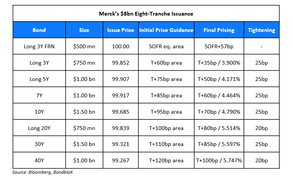Viewport: 293px width, 176px height.
Task: Select the 40Y bond row label
Action: tap(39, 160)
